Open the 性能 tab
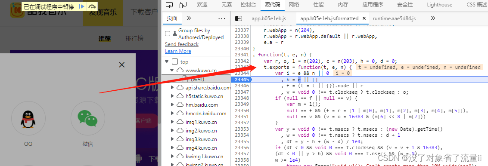Image resolution: width=488 pixels, height=166 pixels. (x=318, y=5)
